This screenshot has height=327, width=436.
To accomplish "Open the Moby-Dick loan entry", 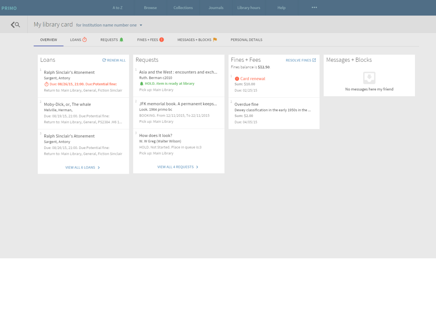I will click(x=68, y=105).
